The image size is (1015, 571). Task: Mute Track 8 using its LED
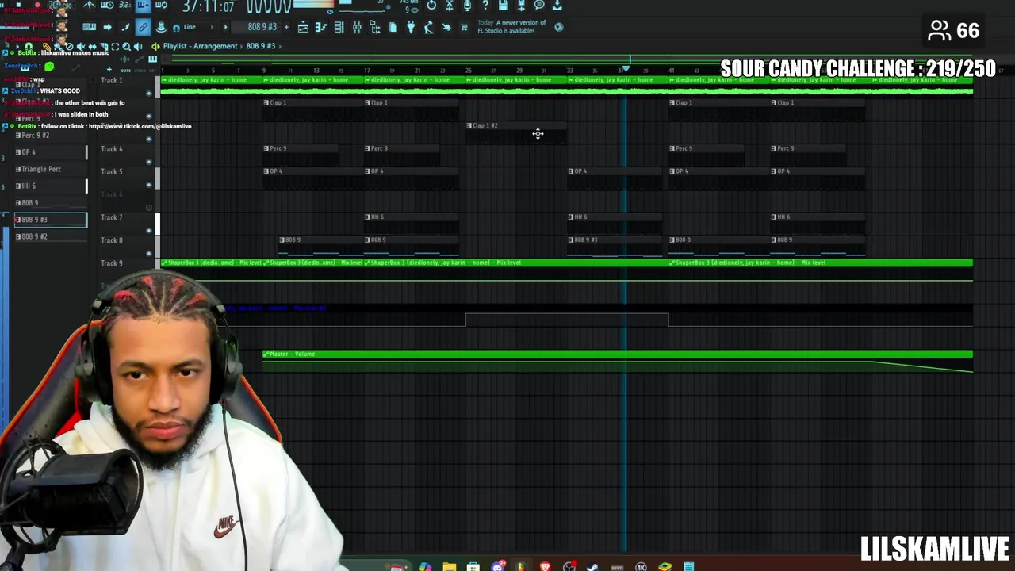point(149,254)
